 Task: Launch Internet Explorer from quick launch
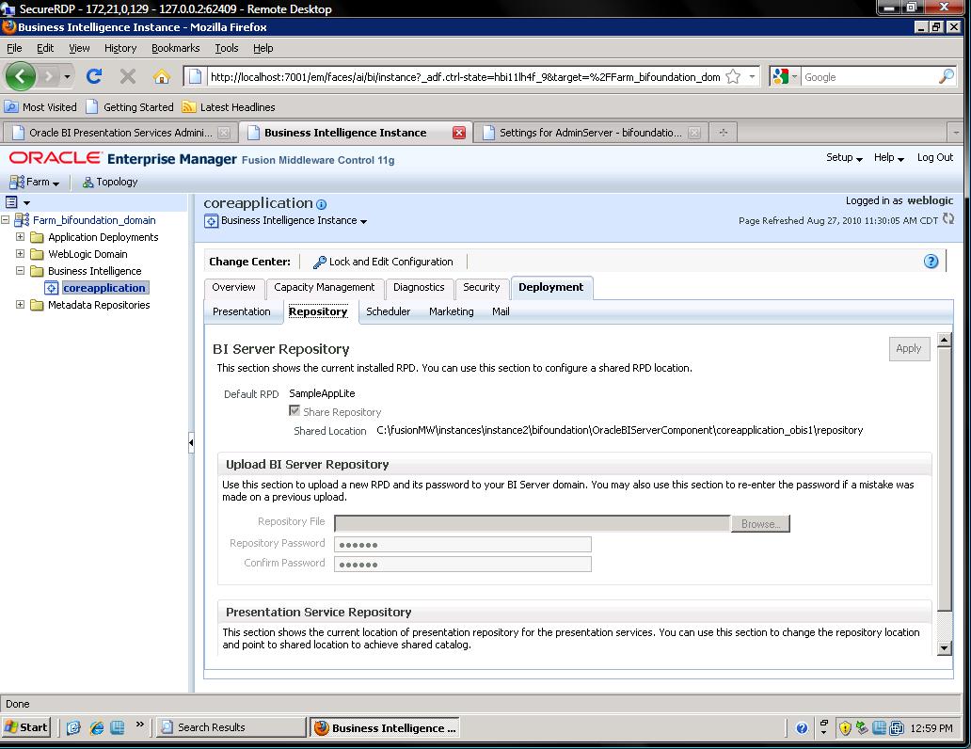[x=96, y=728]
